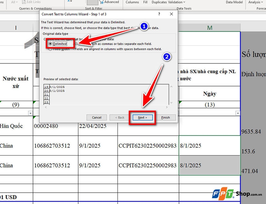Click Next in the wizard
This screenshot has height=204, width=266.
pos(142,117)
